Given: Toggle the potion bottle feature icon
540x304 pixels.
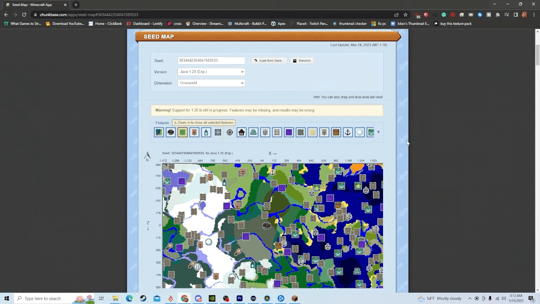Looking at the screenshot, I should (x=206, y=133).
